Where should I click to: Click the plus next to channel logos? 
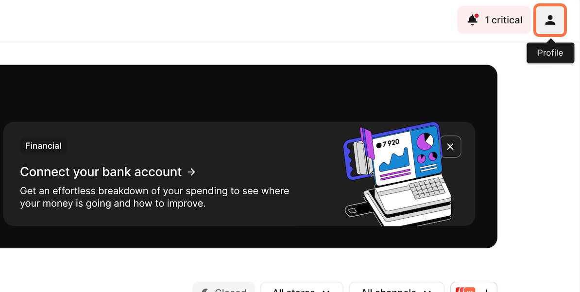(x=487, y=291)
